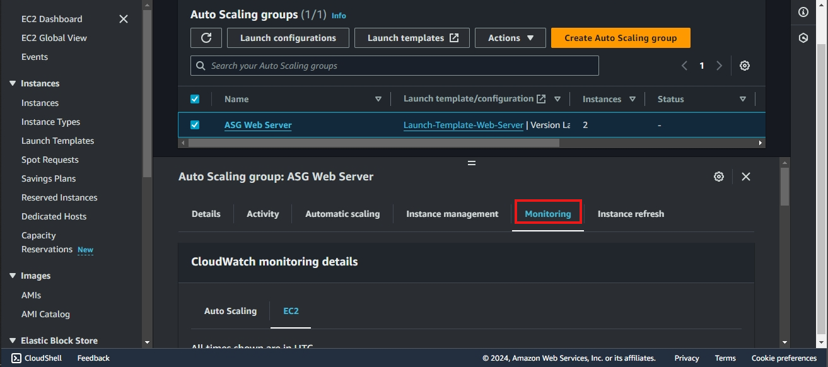
Task: Click the split panel resize handle icon
Action: point(472,163)
